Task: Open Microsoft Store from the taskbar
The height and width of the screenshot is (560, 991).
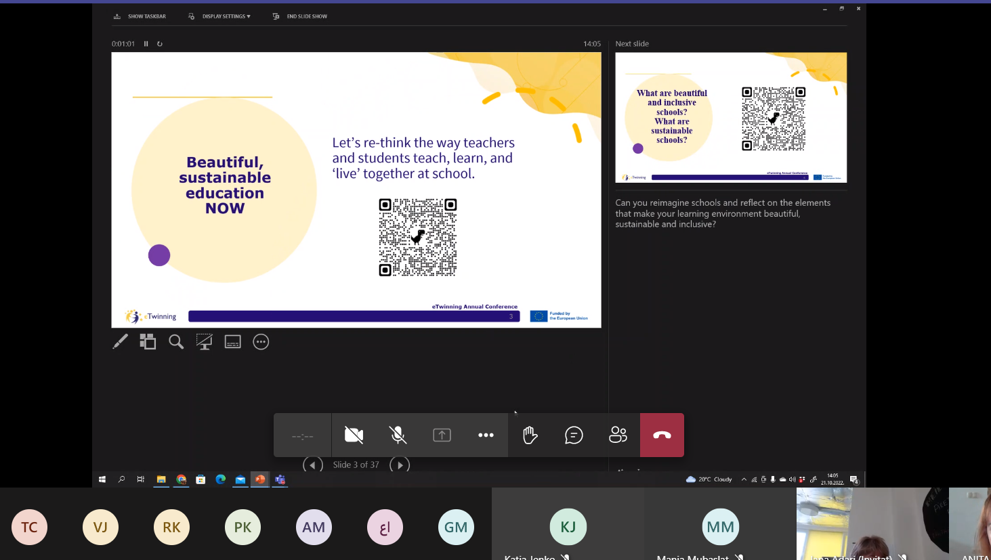Action: point(201,479)
